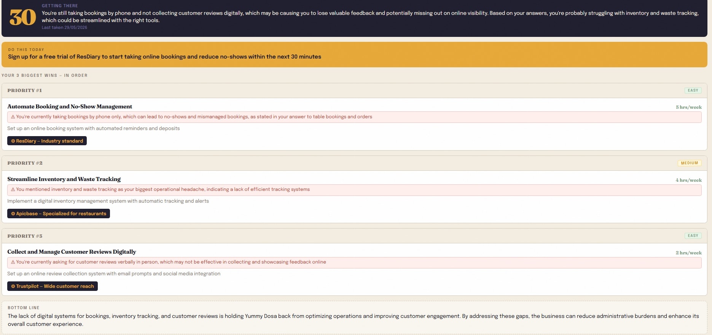Click 'Set up an online review collection' text
The image size is (712, 335).
coord(114,274)
